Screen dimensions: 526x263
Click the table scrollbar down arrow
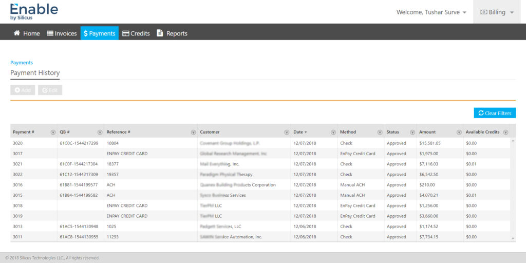pos(513,238)
